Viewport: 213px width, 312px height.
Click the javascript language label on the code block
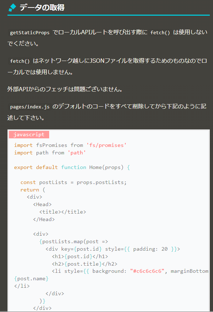[x=29, y=135]
